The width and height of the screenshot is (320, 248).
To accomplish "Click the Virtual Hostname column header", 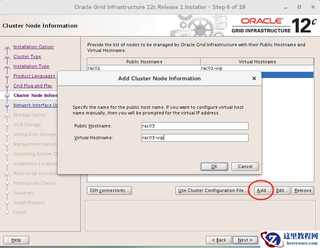I will (x=257, y=62).
